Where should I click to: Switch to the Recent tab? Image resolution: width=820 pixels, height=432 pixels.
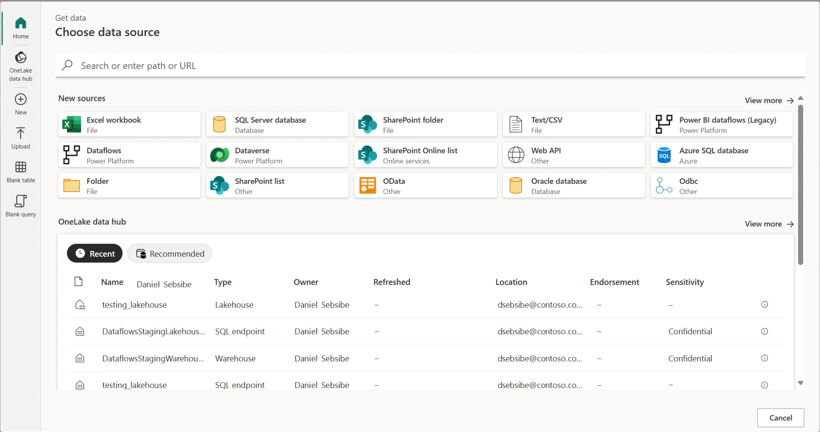coord(95,253)
